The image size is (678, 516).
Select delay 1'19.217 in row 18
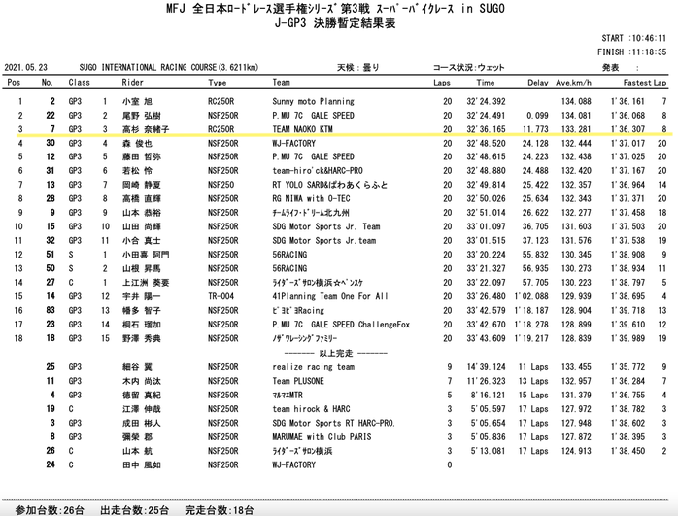531,339
